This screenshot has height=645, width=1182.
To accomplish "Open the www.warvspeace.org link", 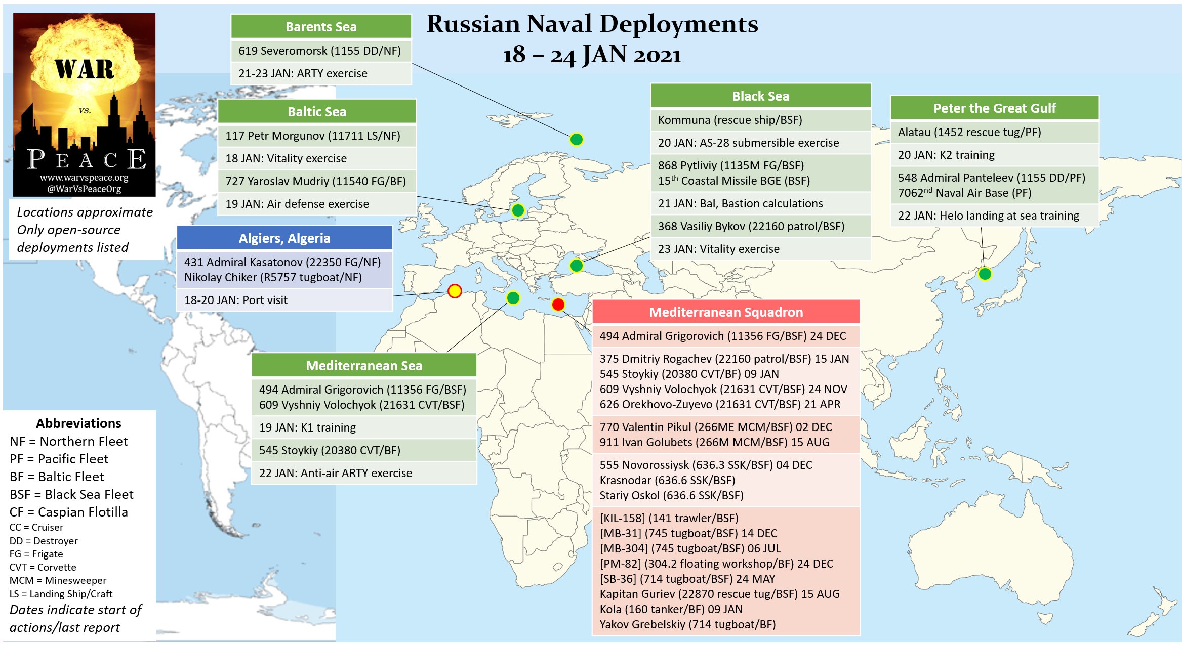I will tap(84, 178).
